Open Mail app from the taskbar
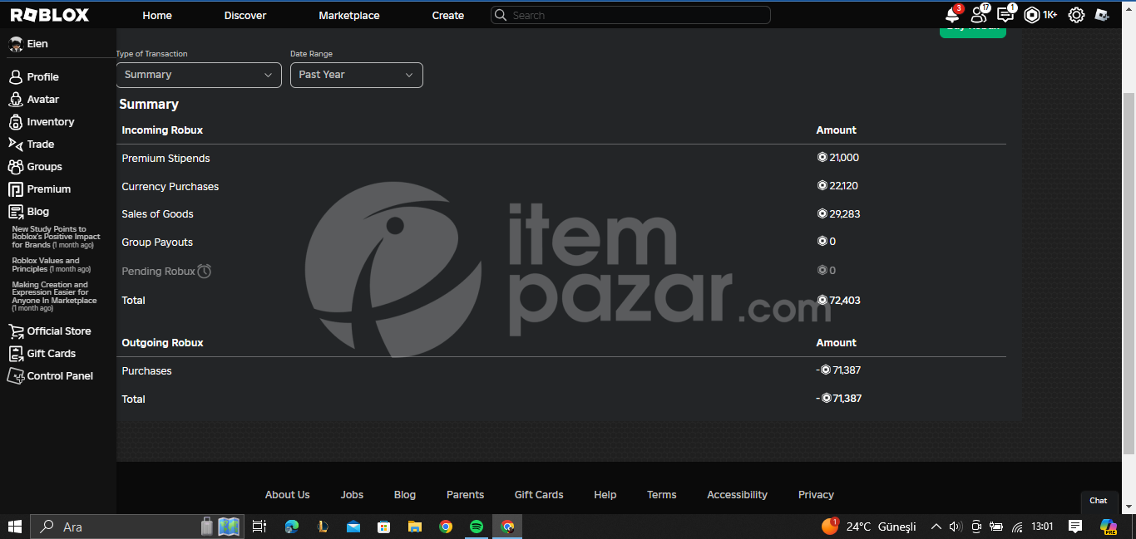The height and width of the screenshot is (539, 1136). 353,527
